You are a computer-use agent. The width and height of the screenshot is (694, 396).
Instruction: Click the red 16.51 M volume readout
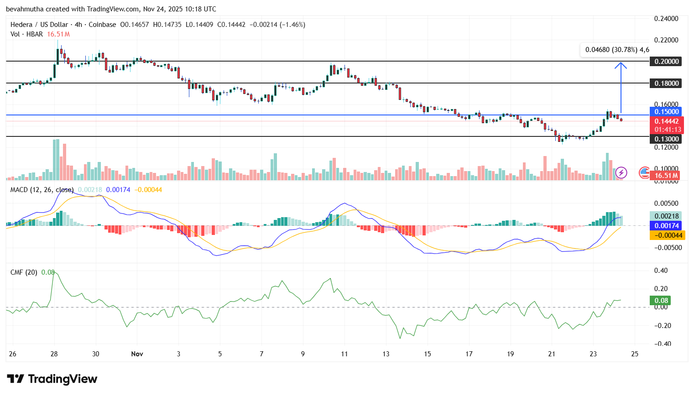(666, 175)
